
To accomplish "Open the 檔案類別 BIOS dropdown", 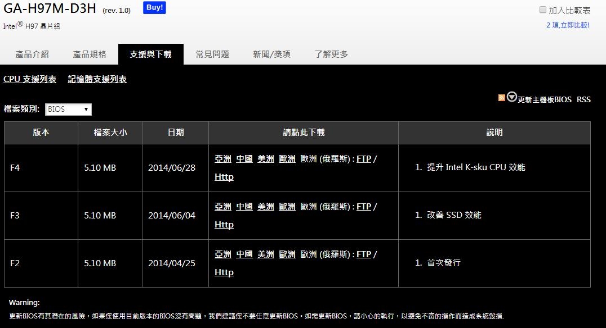I will pos(68,109).
